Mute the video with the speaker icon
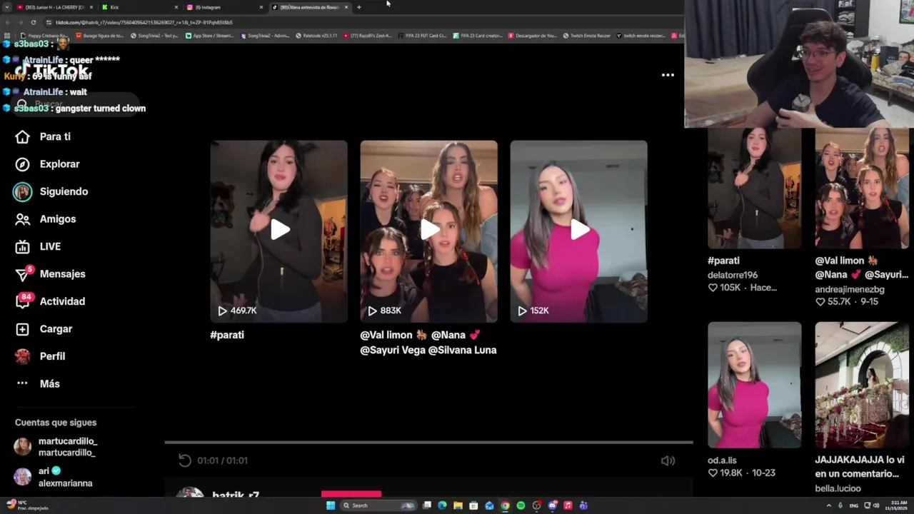 (668, 460)
